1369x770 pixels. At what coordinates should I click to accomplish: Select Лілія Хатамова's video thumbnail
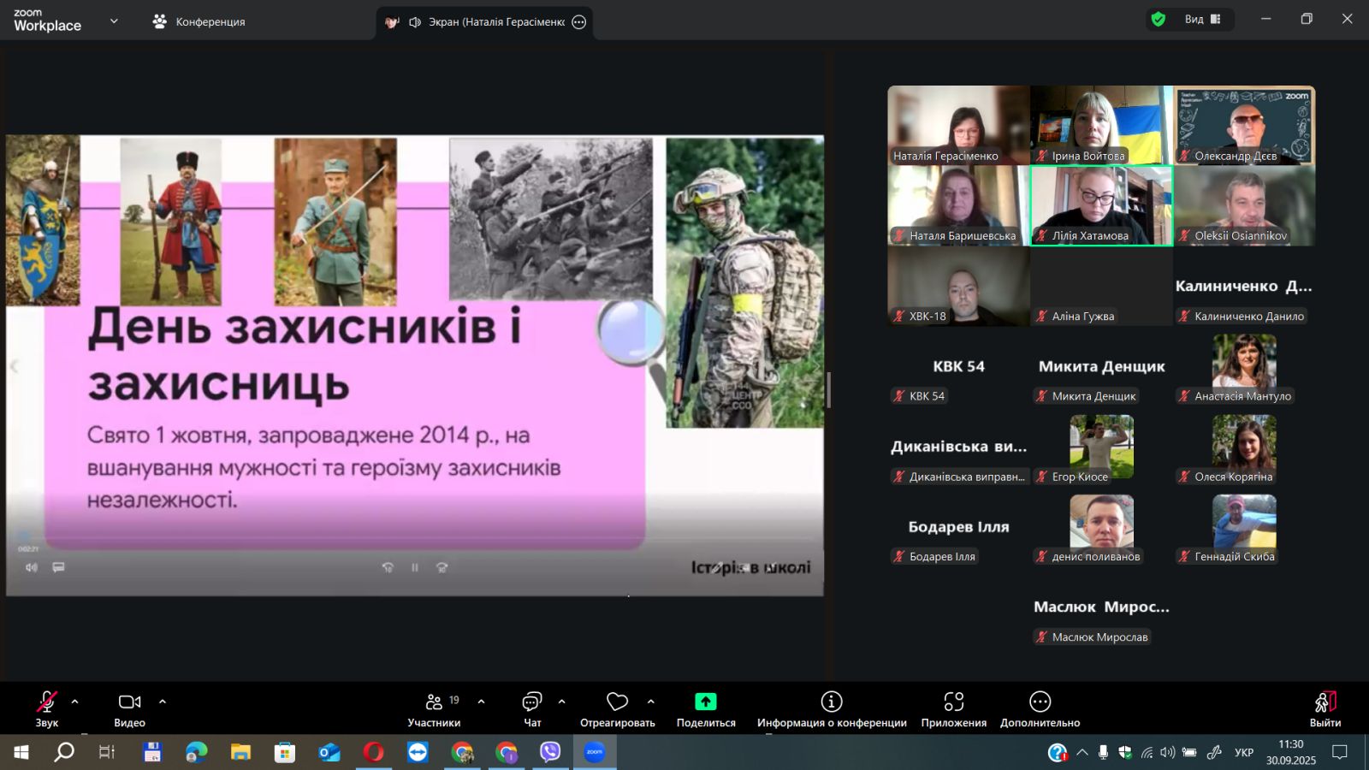(1101, 205)
